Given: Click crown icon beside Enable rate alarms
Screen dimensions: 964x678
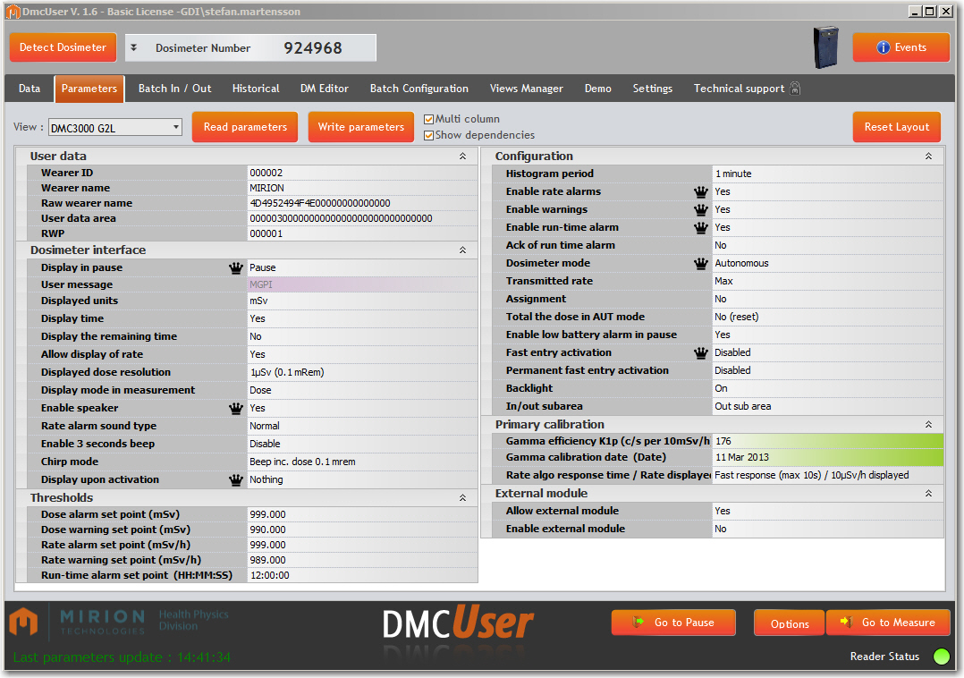Looking at the screenshot, I should click(701, 191).
